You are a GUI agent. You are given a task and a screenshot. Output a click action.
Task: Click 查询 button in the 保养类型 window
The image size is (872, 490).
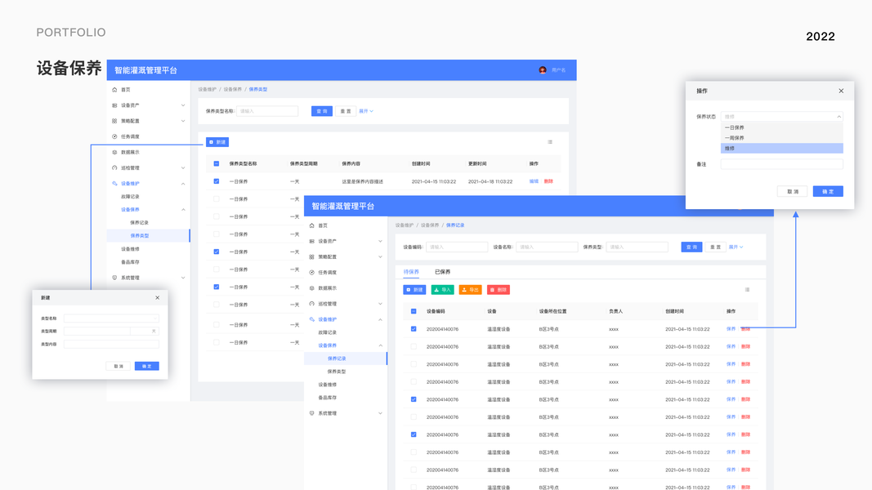[322, 111]
